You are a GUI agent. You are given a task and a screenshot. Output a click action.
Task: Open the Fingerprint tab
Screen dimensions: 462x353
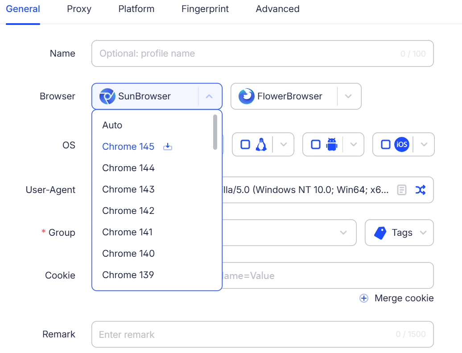coord(205,9)
